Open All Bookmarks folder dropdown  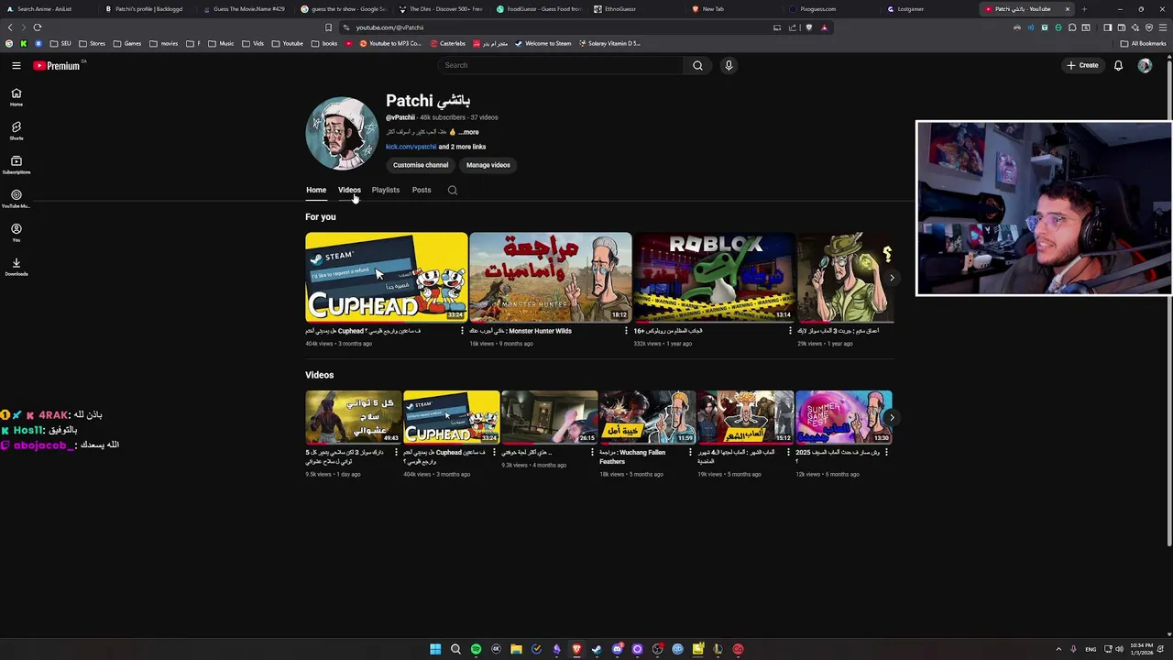[1143, 43]
